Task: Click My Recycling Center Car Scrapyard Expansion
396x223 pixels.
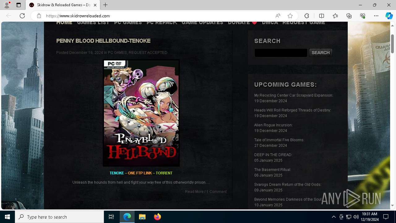Action: tap(294, 95)
